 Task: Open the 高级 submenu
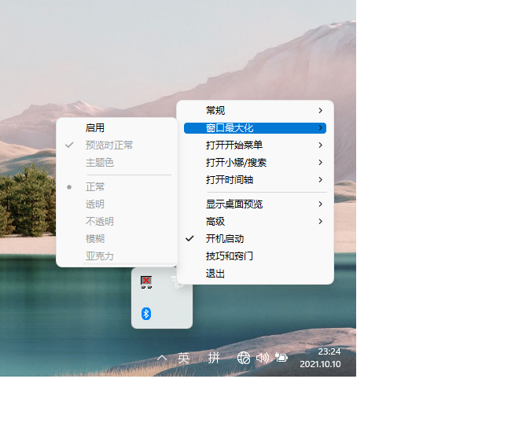[255, 222]
